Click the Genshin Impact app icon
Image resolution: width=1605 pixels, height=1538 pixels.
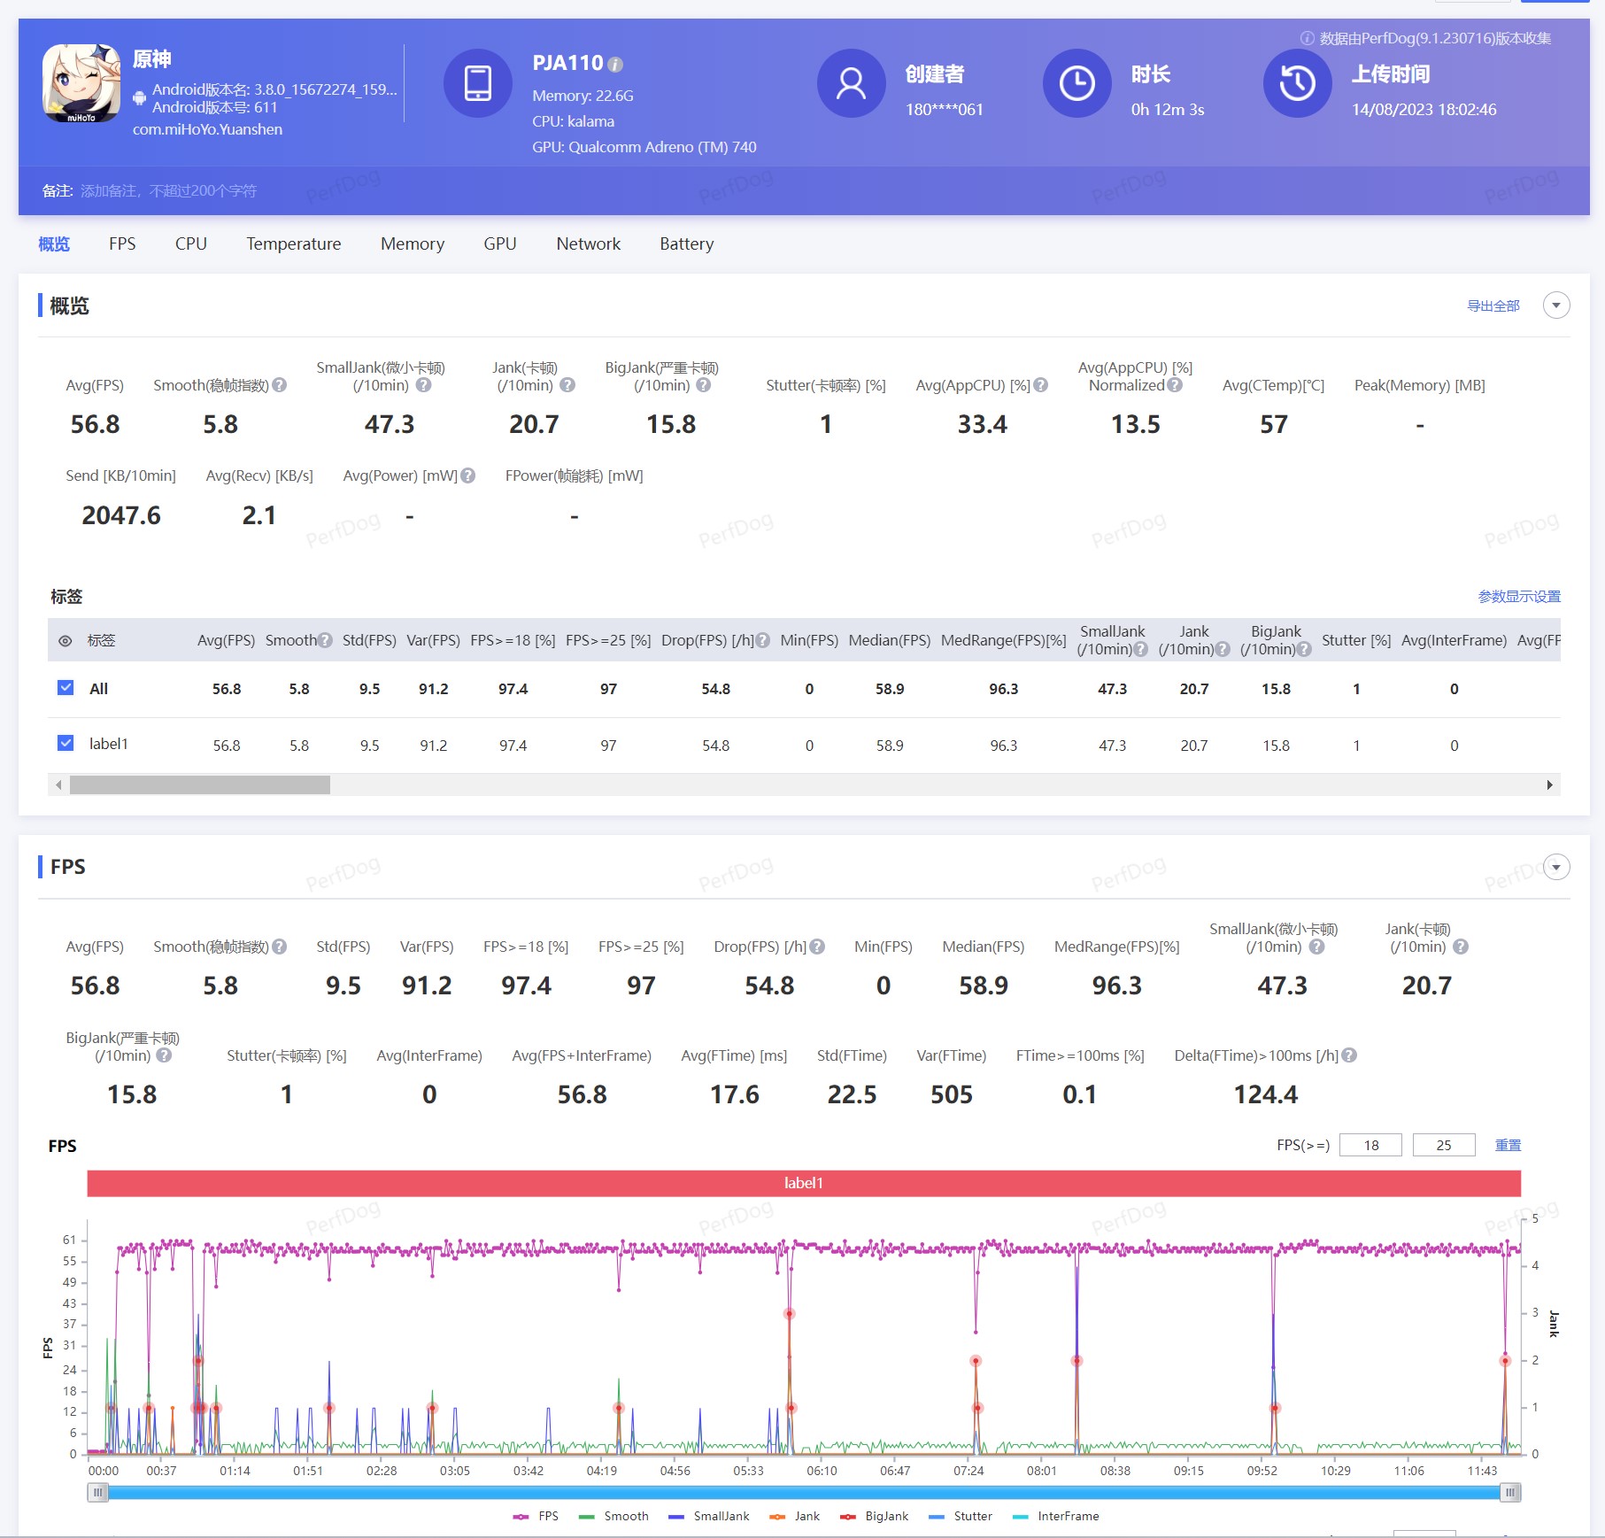[81, 83]
